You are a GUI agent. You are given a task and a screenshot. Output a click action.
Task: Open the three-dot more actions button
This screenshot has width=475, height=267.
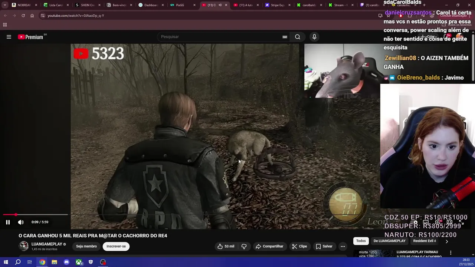pos(343,246)
